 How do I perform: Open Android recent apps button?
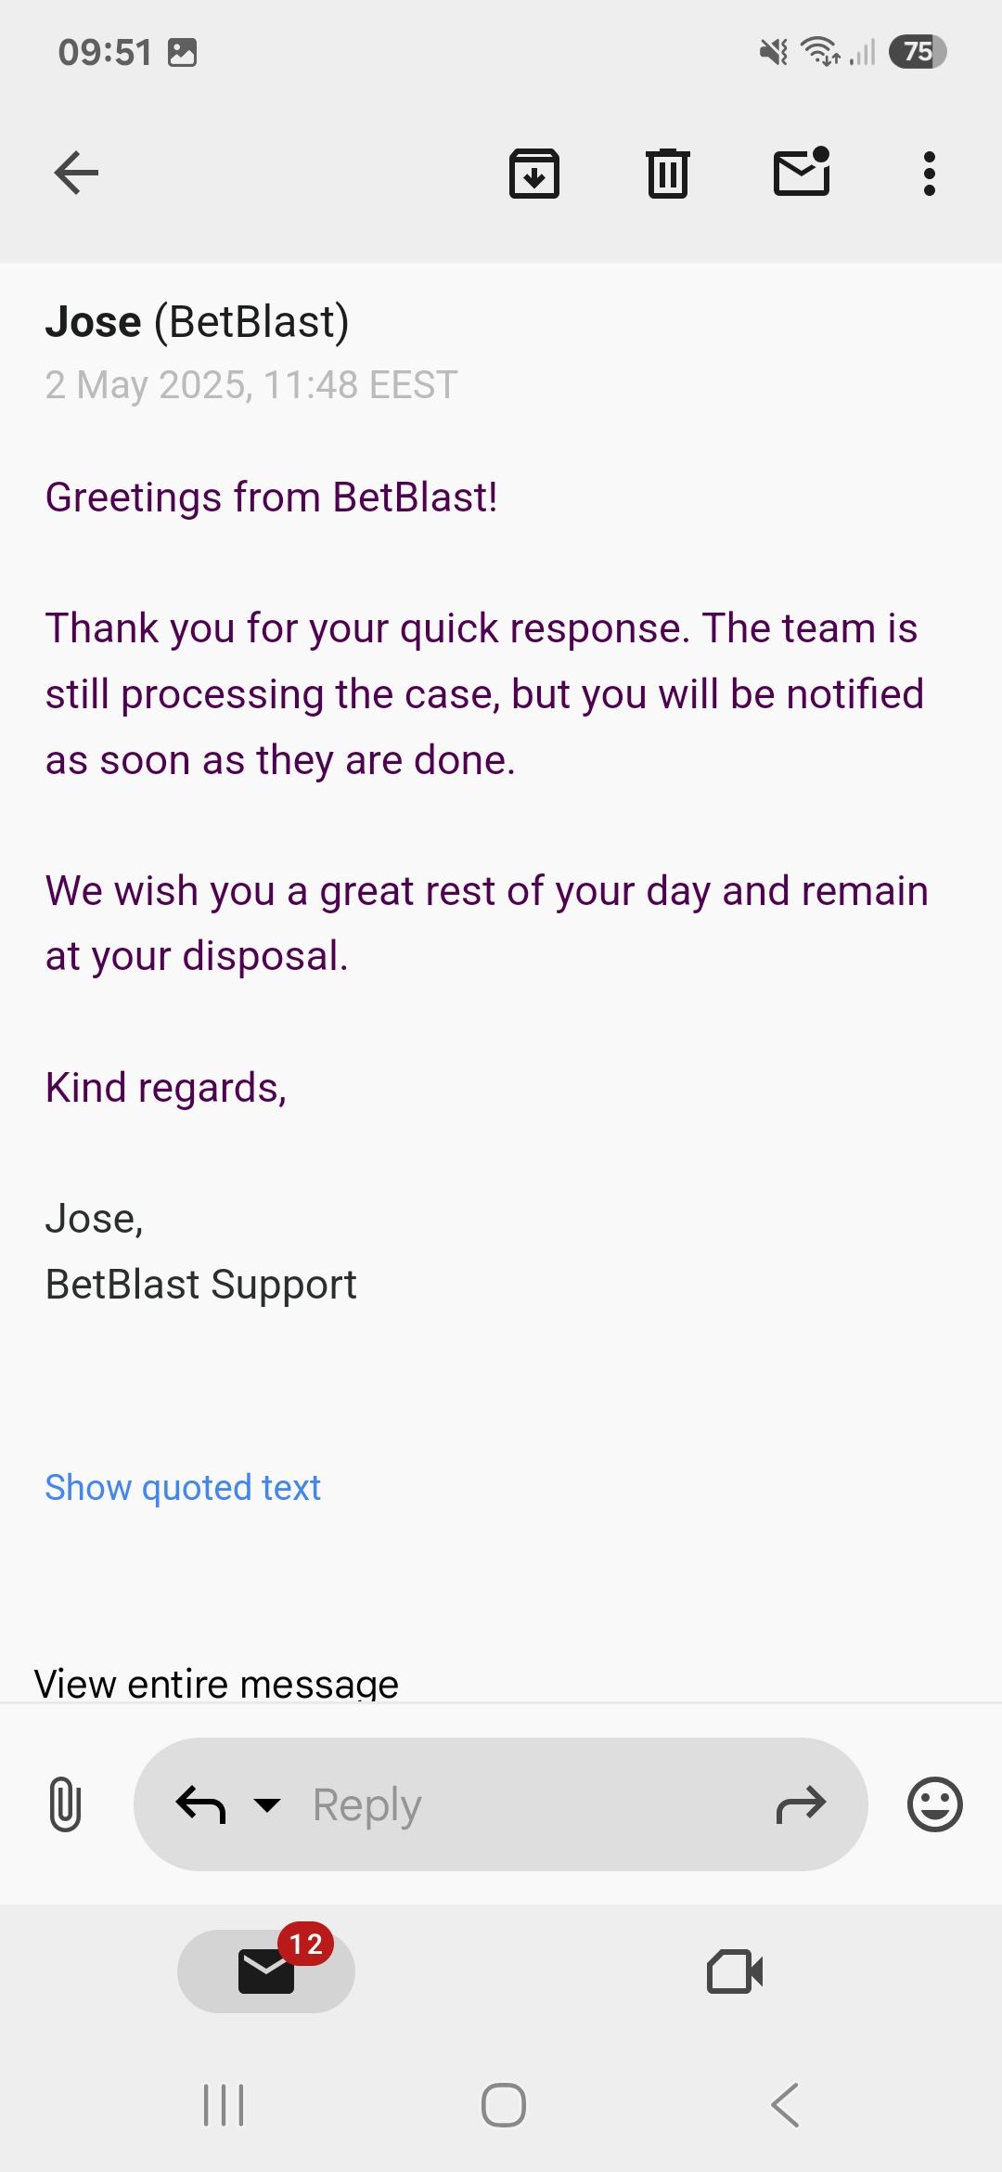coord(224,2104)
